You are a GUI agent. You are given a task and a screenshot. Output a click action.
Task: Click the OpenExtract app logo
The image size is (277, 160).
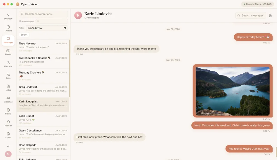[17, 4]
